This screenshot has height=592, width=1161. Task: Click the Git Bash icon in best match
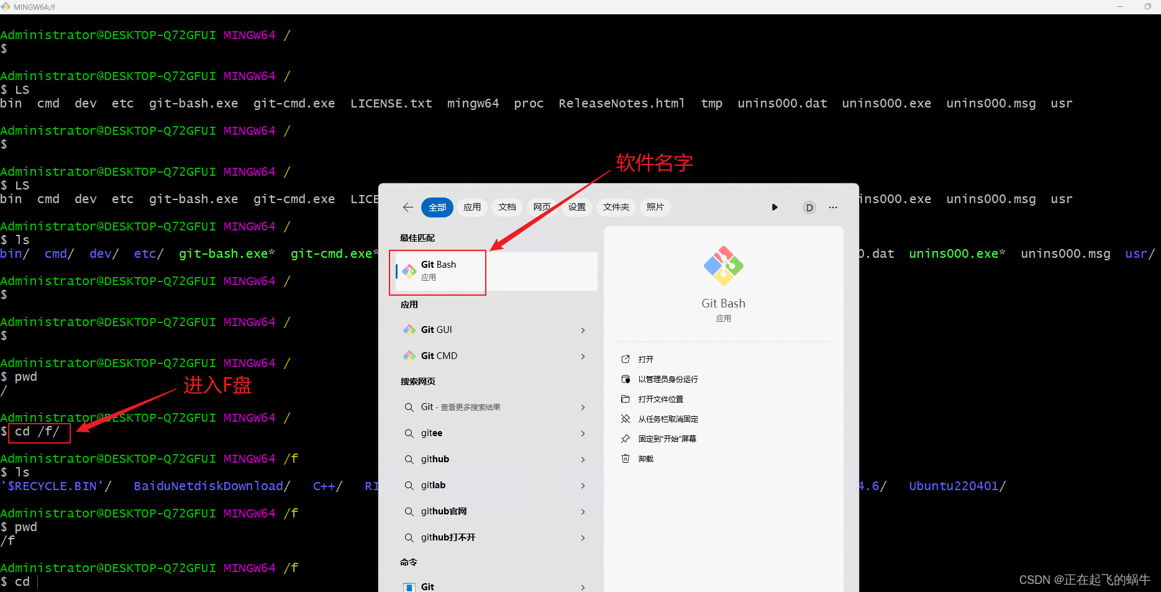[409, 271]
